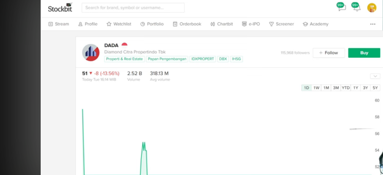
Task: Open the Screener page
Action: point(281,24)
